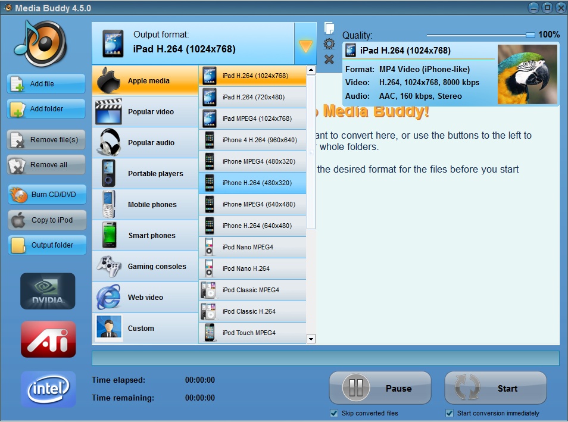This screenshot has height=422, width=568.
Task: Toggle Start conversion immediately checkbox
Action: (450, 413)
